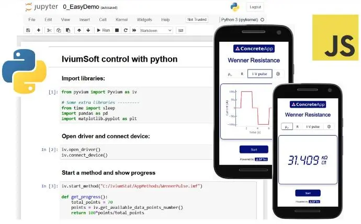Select the rho tab on smaller phone

pyautogui.click(x=287, y=126)
